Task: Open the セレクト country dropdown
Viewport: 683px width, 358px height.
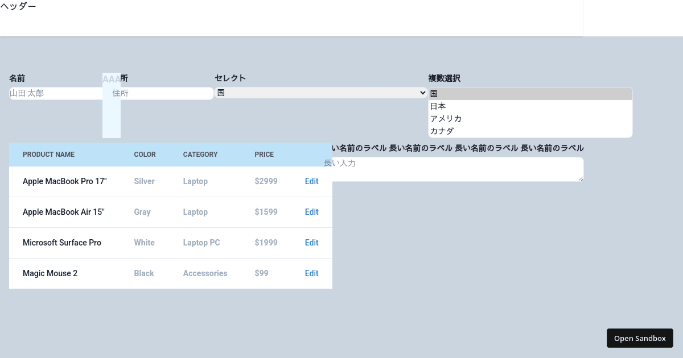Action: (x=322, y=93)
